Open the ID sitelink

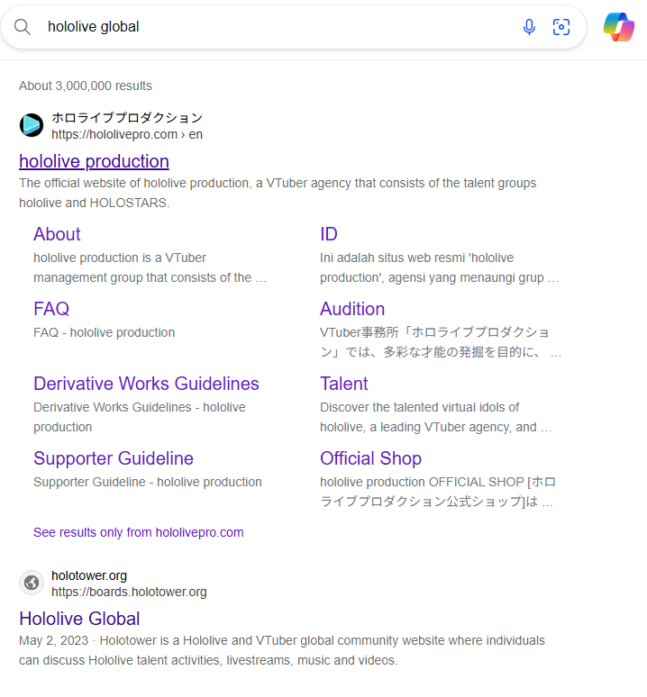[329, 234]
